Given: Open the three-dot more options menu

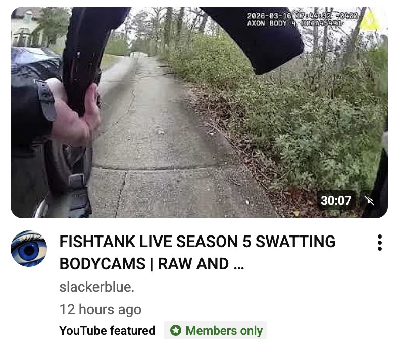Looking at the screenshot, I should click(x=379, y=243).
